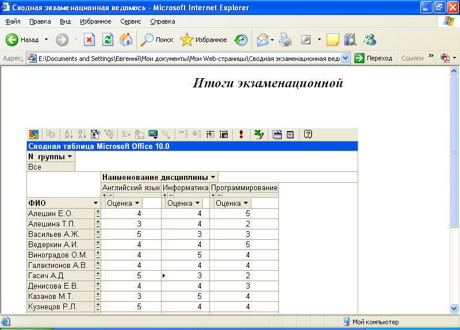Screen dimensions: 460x330
Task: Click the Internet Explorer Refresh icon
Action: (108, 40)
